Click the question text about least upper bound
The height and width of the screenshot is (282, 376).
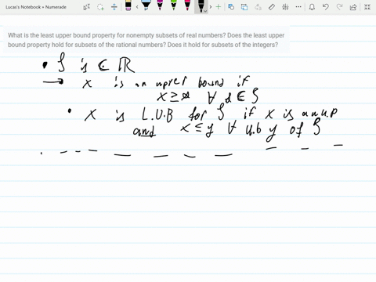coord(146,40)
